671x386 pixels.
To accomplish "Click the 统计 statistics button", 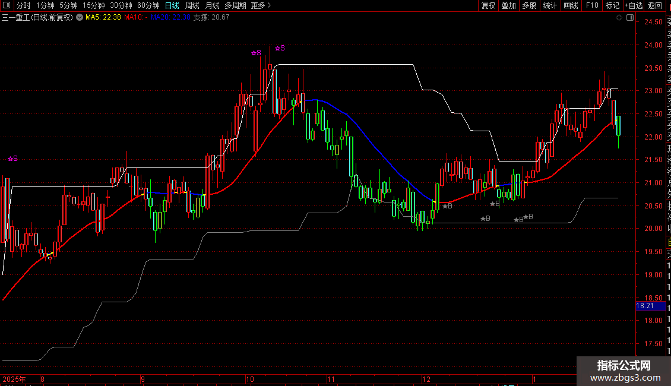I will coord(549,5).
